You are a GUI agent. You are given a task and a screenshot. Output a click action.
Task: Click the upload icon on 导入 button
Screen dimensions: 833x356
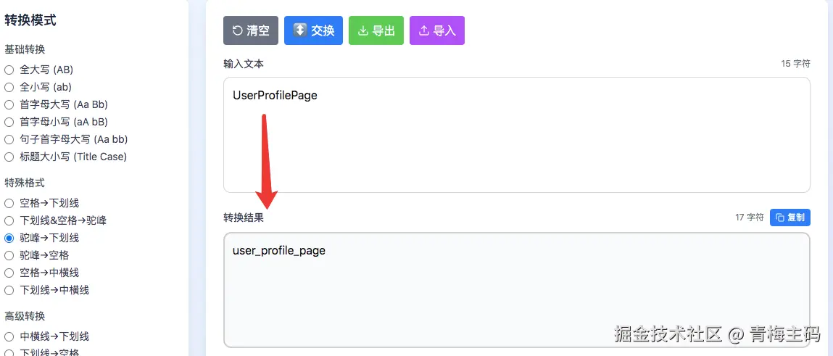pyautogui.click(x=424, y=31)
